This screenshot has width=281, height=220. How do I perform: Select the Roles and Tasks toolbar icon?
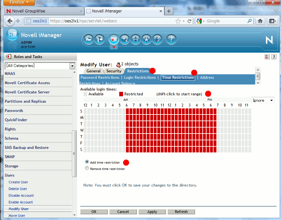[113, 39]
